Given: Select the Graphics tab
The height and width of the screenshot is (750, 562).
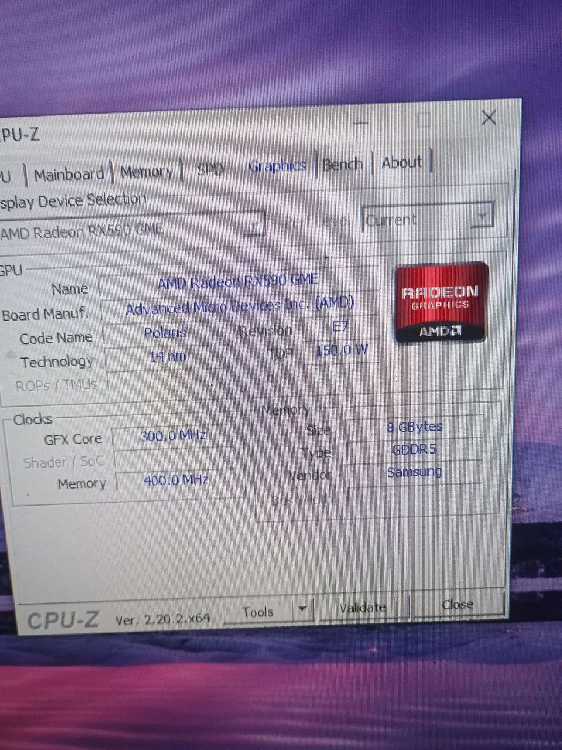Looking at the screenshot, I should pos(277,166).
